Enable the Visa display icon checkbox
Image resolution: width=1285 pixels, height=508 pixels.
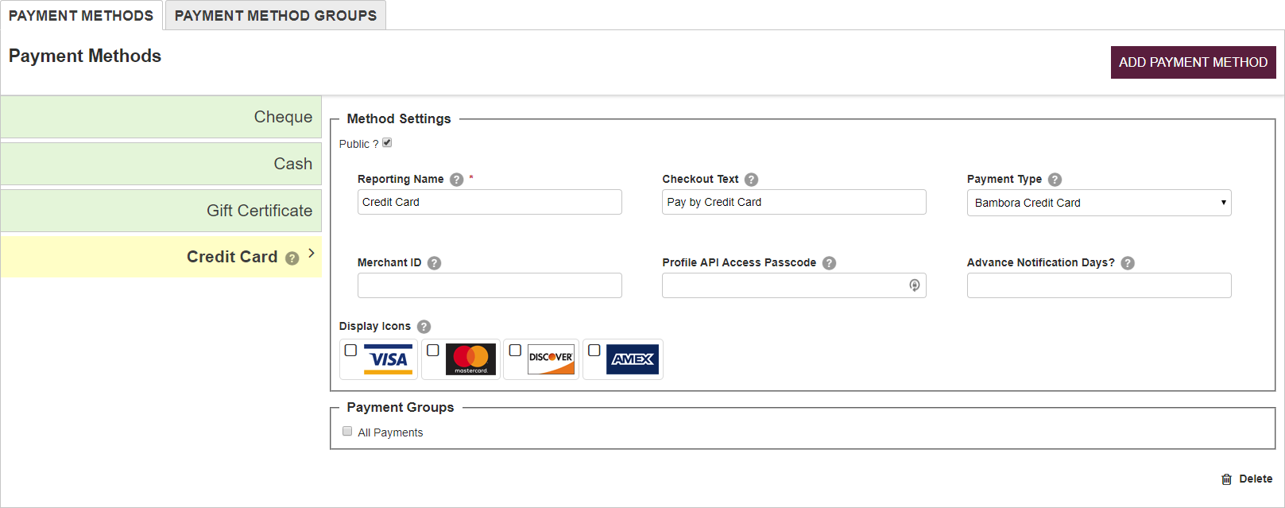pyautogui.click(x=350, y=351)
